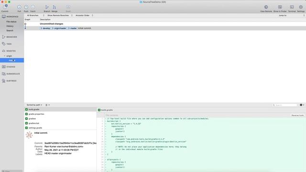Viewport: 306px width, 172px height.
Task: Click the develop branch label
Action: tap(45, 28)
